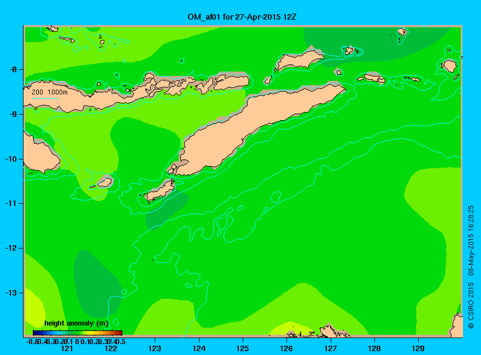Click the latitude label -8
The height and width of the screenshot is (355, 481).
pyautogui.click(x=13, y=69)
